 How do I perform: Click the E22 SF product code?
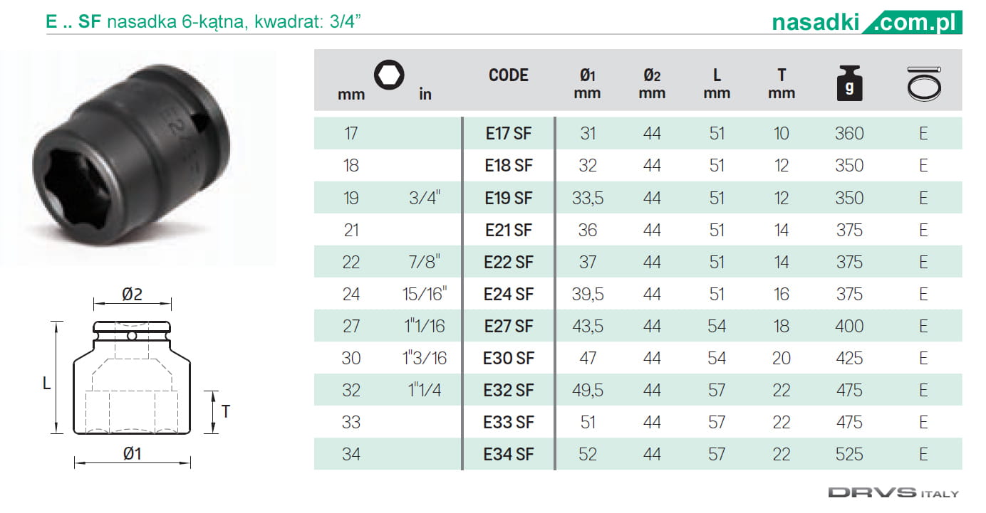point(508,262)
